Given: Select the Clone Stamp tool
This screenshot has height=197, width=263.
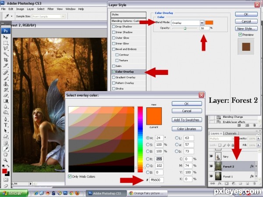Looking at the screenshot, I should pyautogui.click(x=6, y=84).
